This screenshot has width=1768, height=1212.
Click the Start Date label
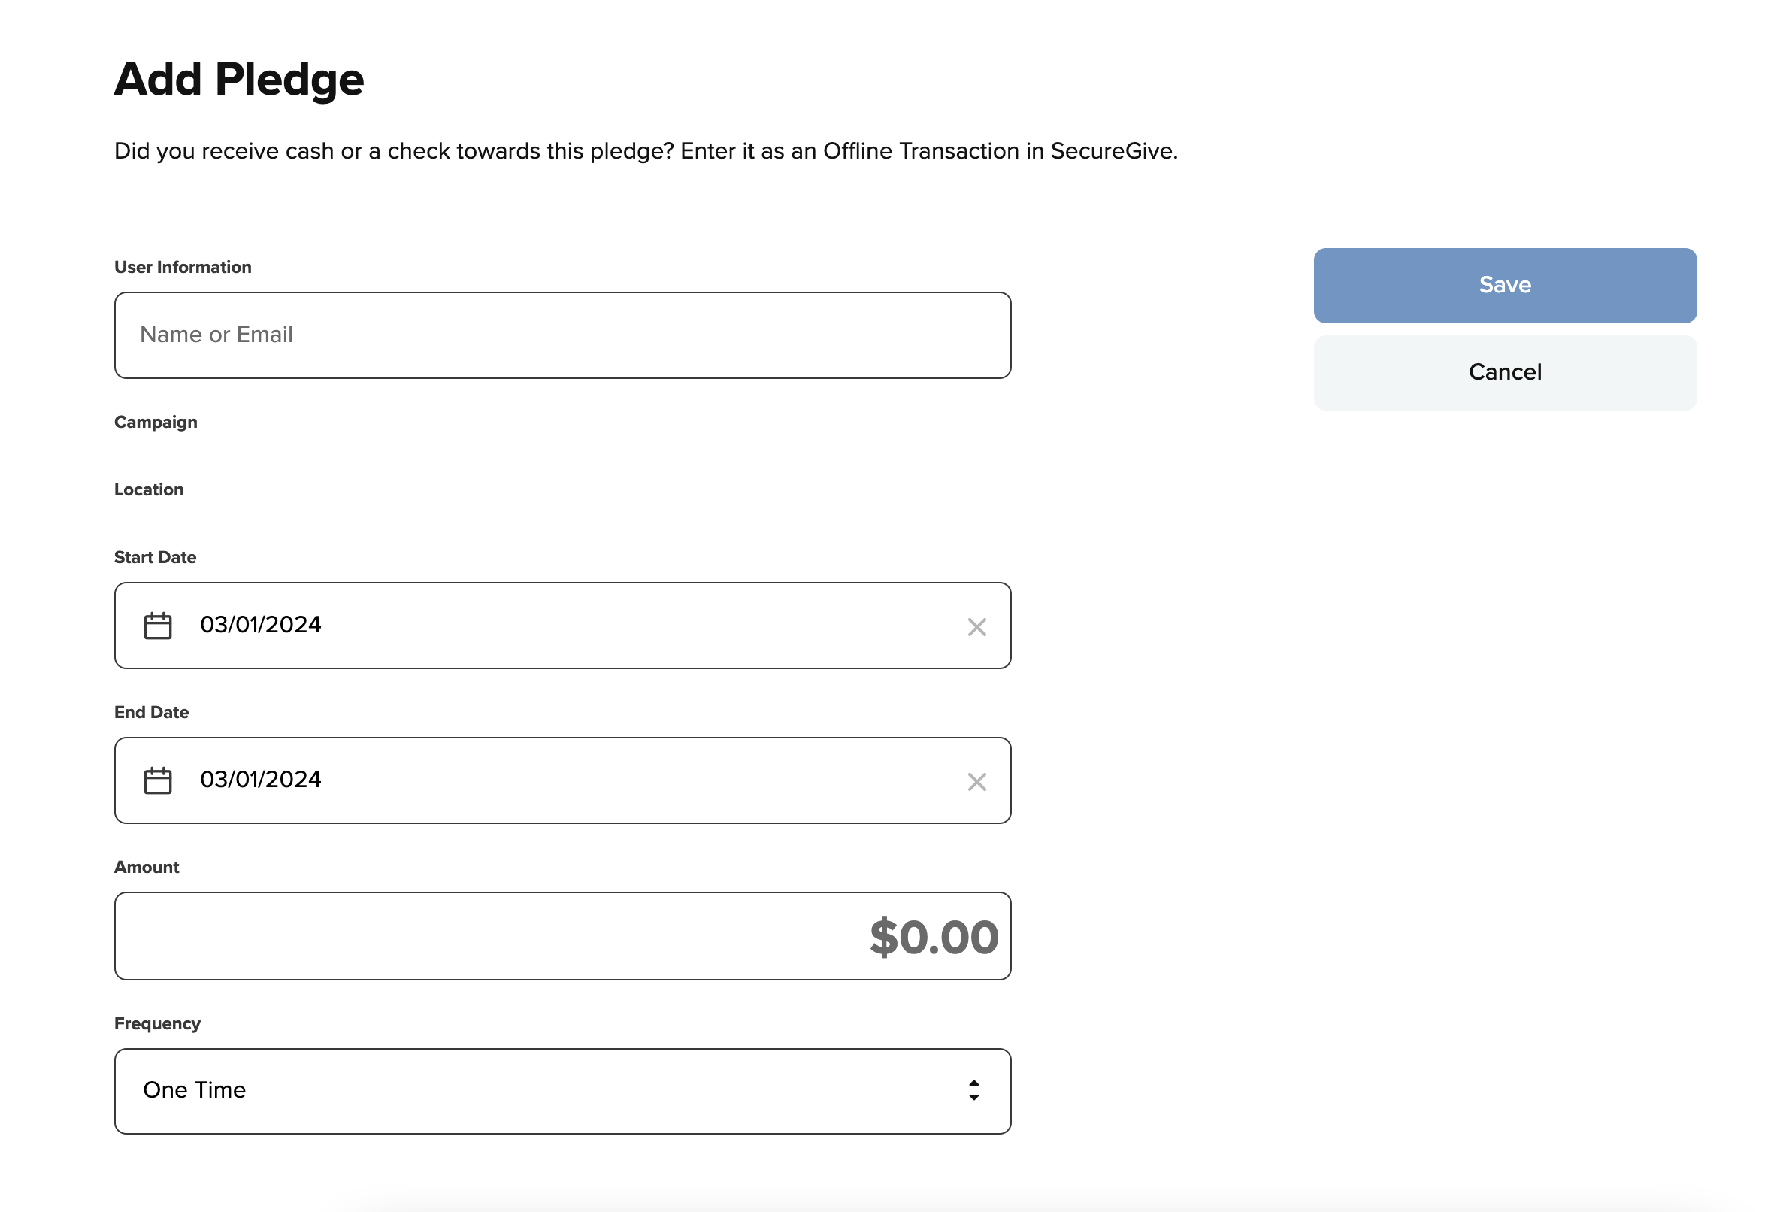pos(154,558)
